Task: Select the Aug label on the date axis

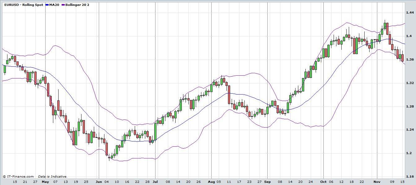Action: tap(211, 182)
